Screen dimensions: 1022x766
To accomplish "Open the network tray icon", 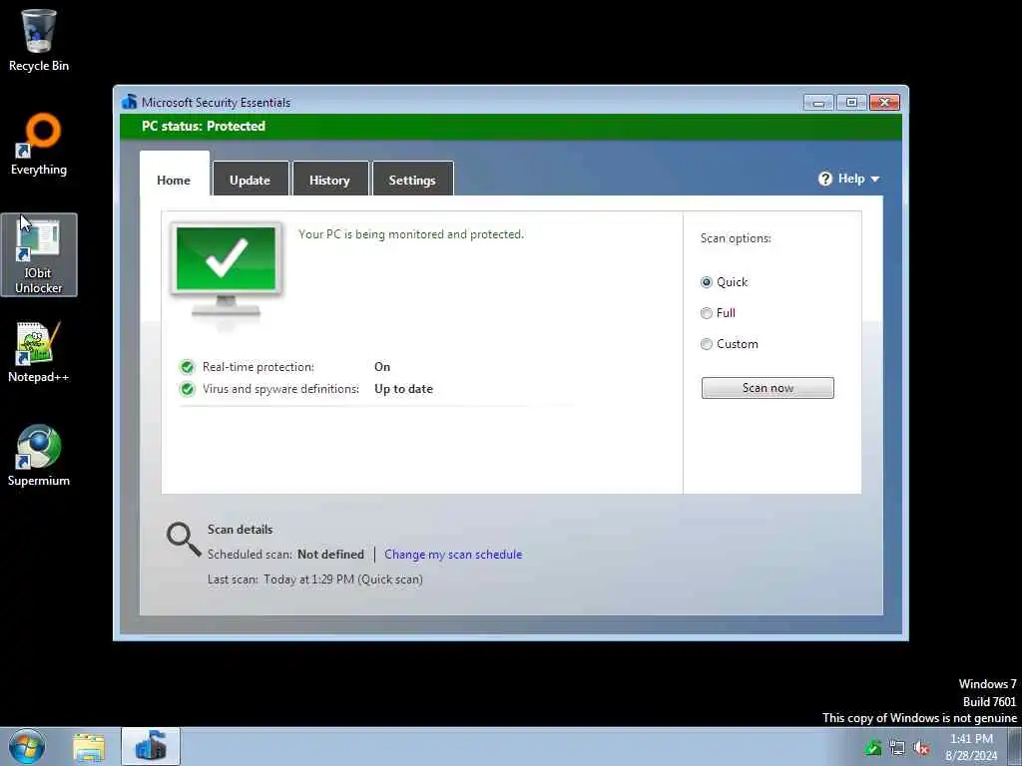I will (x=897, y=748).
